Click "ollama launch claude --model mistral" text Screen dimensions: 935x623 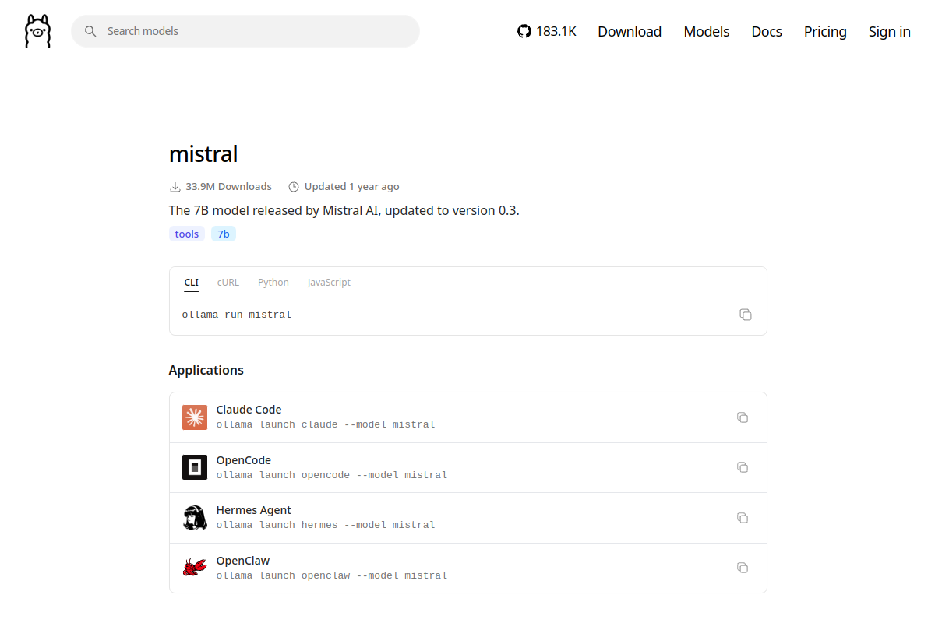326,424
